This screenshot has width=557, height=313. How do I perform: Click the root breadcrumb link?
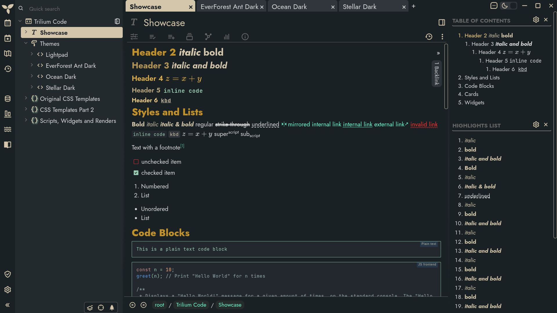click(x=160, y=305)
